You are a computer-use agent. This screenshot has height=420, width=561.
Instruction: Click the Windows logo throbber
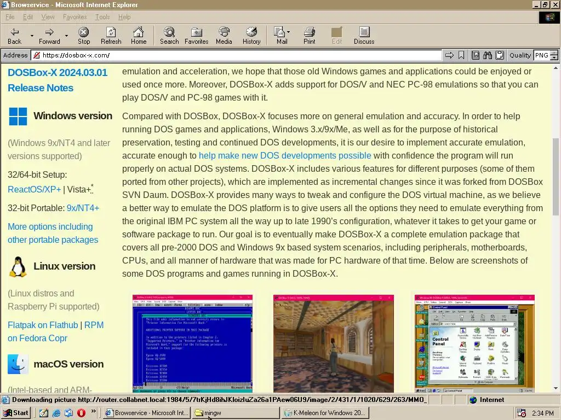(549, 17)
